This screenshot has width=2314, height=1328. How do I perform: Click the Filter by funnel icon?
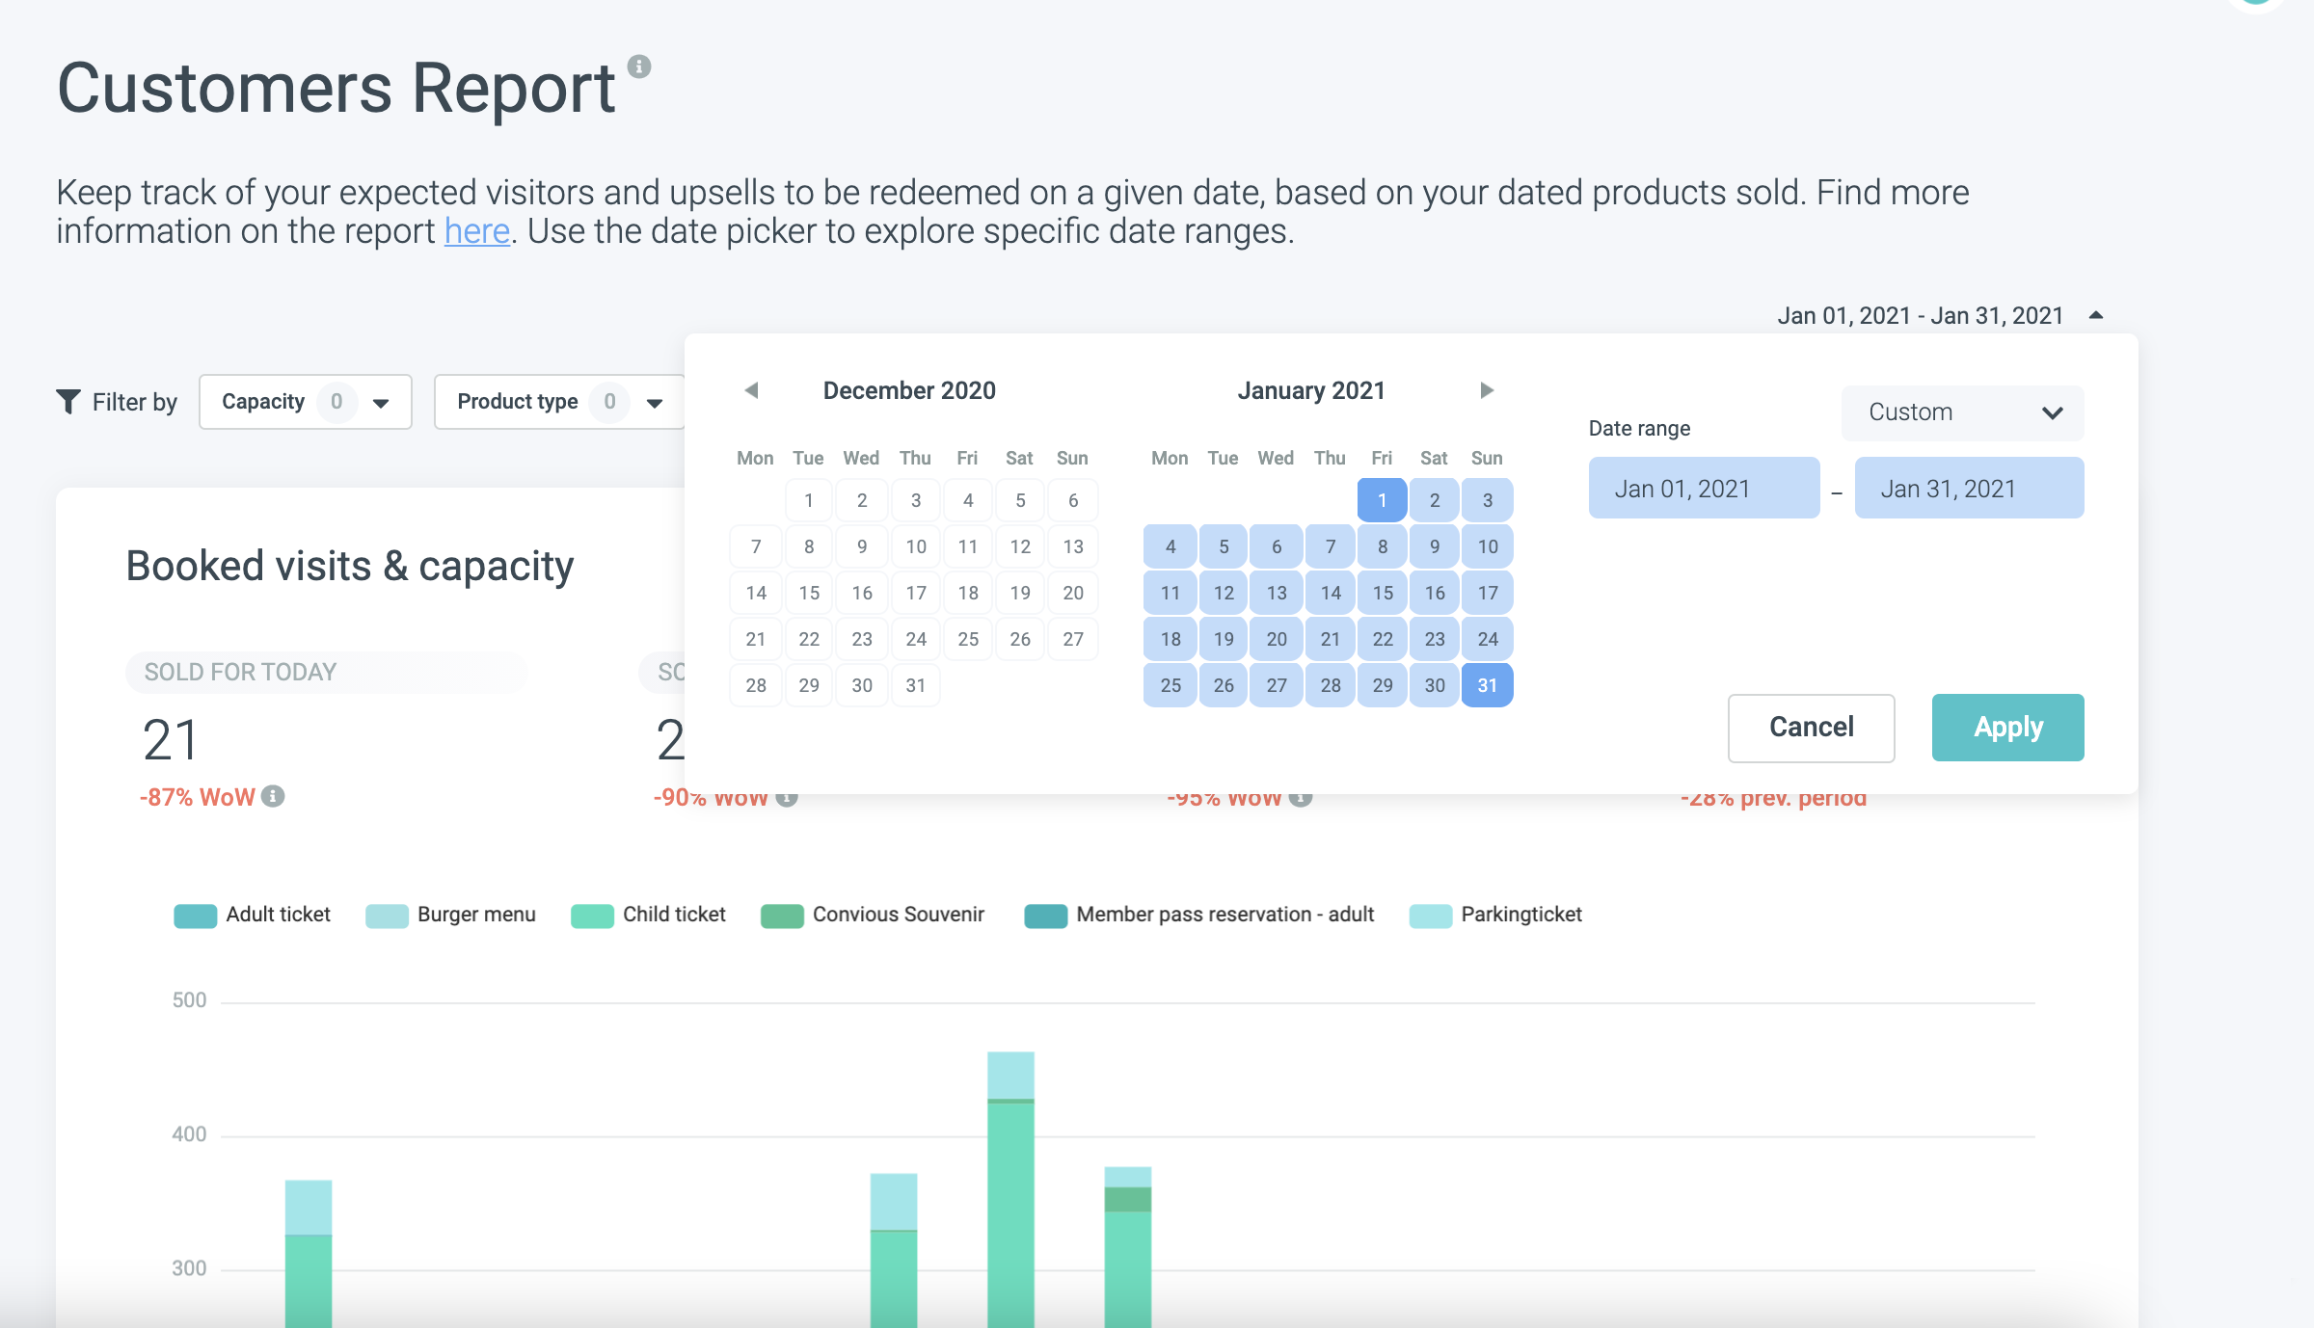pyautogui.click(x=68, y=402)
